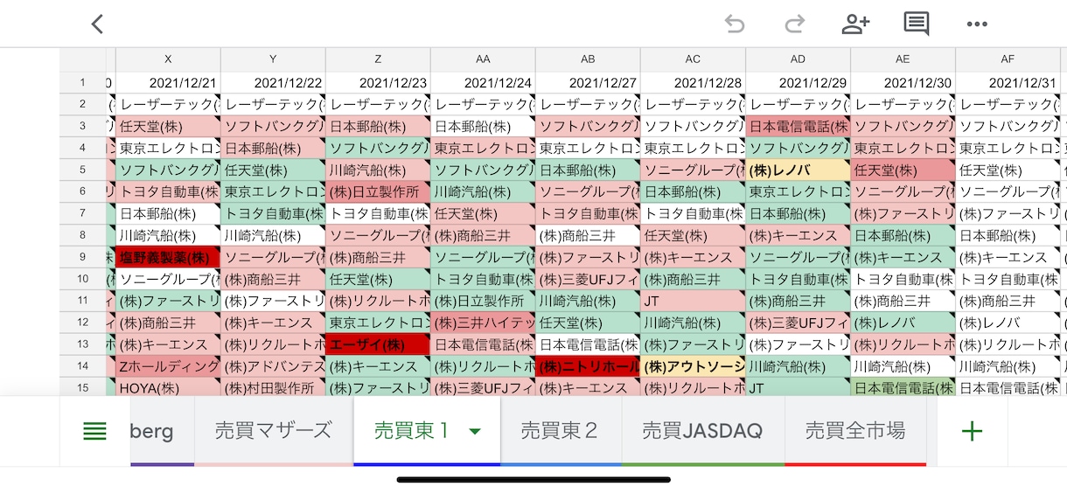
Task: Select row 9 header
Action: click(x=83, y=257)
